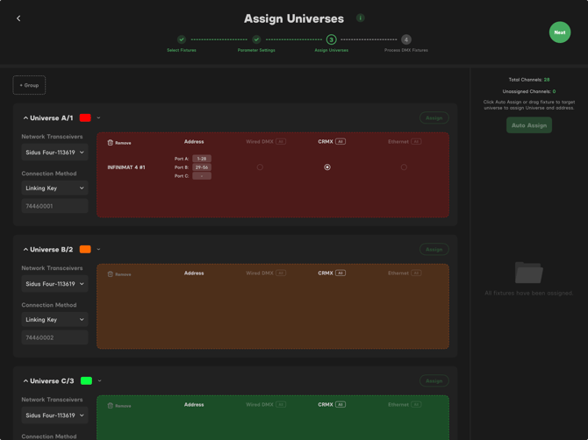This screenshot has height=440, width=588.
Task: Select step 4 Process DMX Fixtures circle
Action: tap(406, 39)
